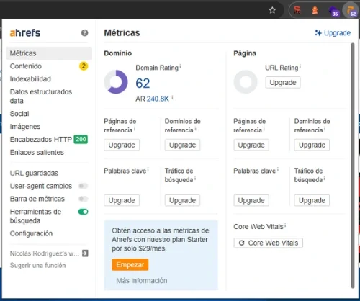This screenshot has height=301, width=360.
Task: Open the red SEO extension icon
Action: click(297, 10)
